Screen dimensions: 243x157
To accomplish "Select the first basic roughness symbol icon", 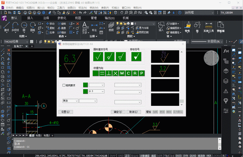I will [x=98, y=57].
